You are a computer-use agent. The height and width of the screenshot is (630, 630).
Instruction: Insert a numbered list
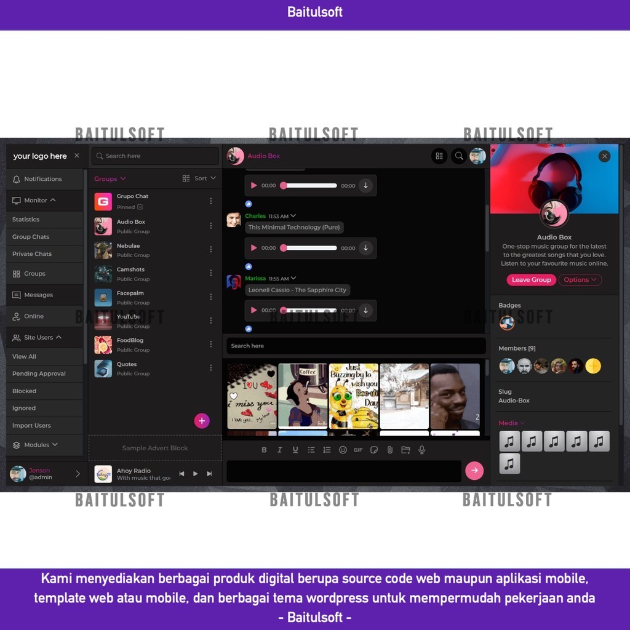pyautogui.click(x=327, y=450)
